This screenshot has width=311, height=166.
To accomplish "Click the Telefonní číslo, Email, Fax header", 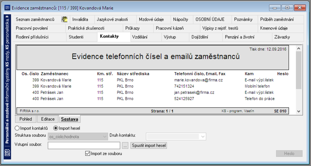I will (200, 74).
